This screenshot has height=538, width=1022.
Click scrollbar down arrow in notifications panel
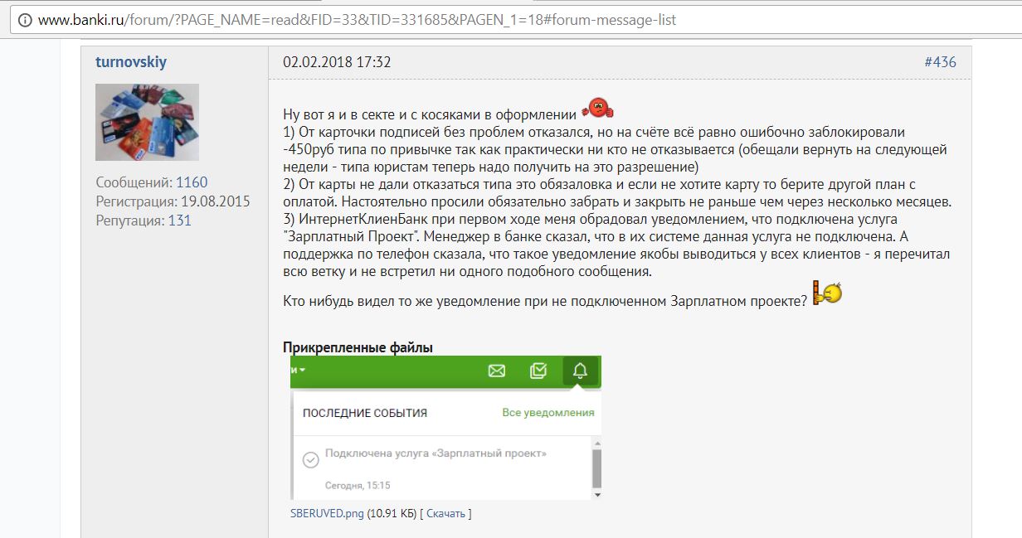pyautogui.click(x=596, y=495)
